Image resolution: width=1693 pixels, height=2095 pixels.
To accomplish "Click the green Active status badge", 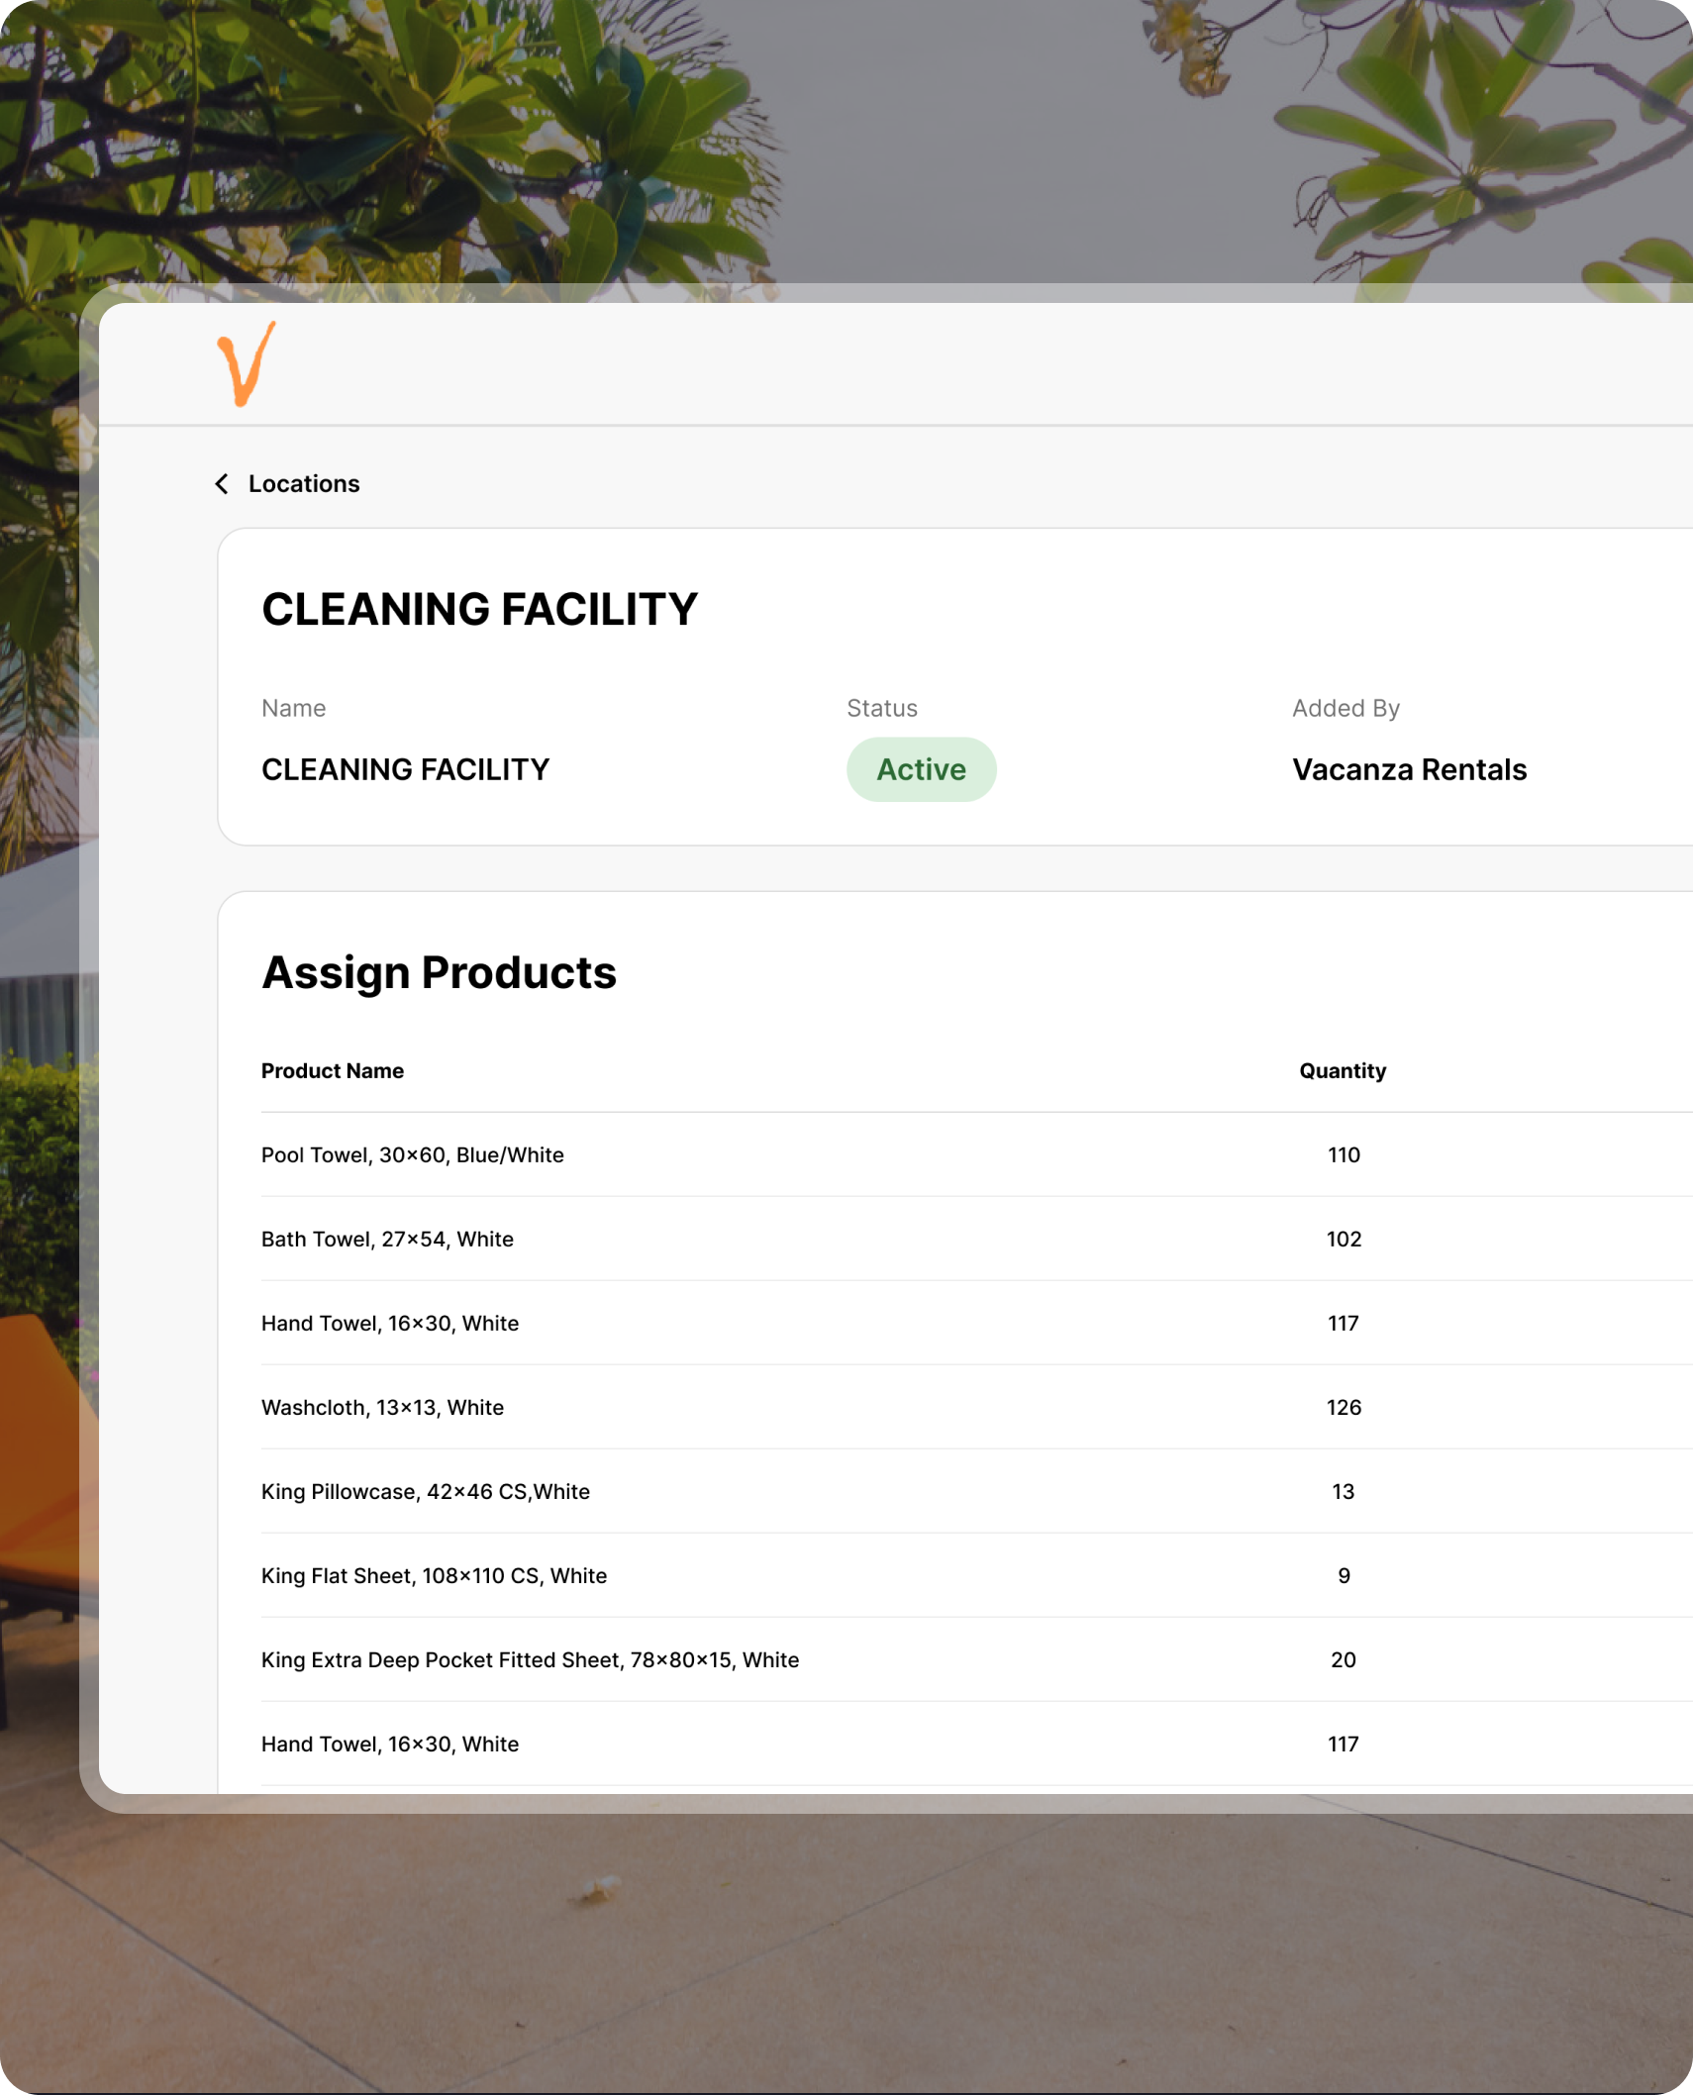I will point(921,769).
